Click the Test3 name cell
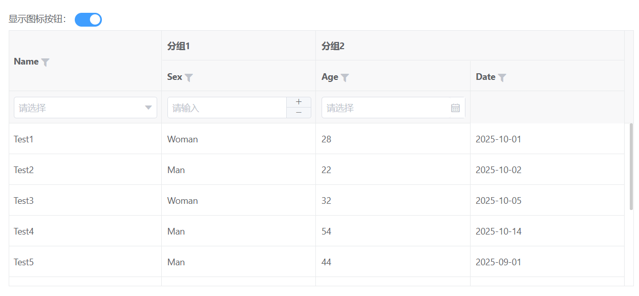The height and width of the screenshot is (296, 639). 24,201
